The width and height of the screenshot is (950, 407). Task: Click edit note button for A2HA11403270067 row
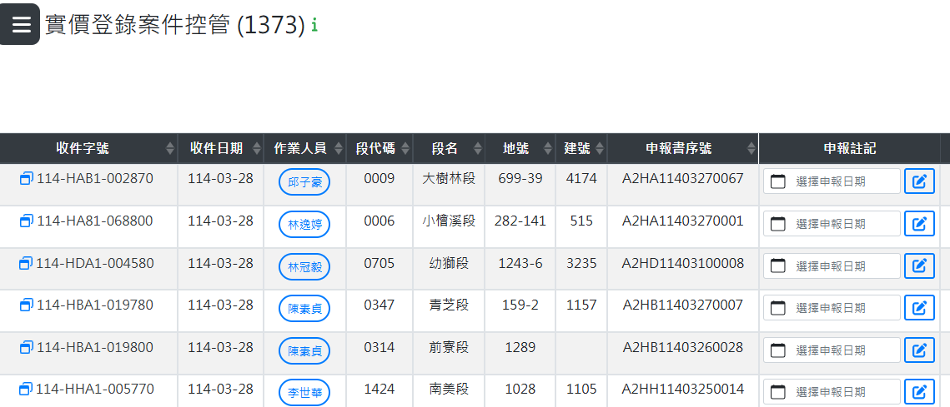click(919, 181)
